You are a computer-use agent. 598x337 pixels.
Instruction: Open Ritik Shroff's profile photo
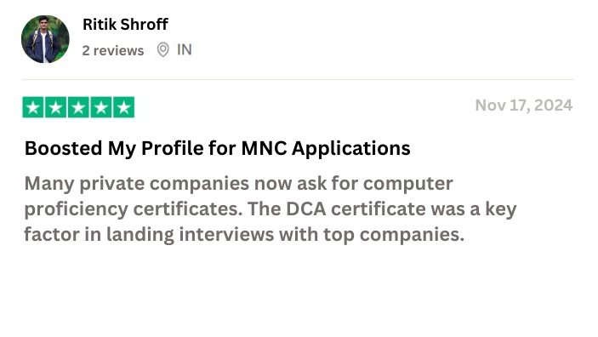tap(45, 39)
